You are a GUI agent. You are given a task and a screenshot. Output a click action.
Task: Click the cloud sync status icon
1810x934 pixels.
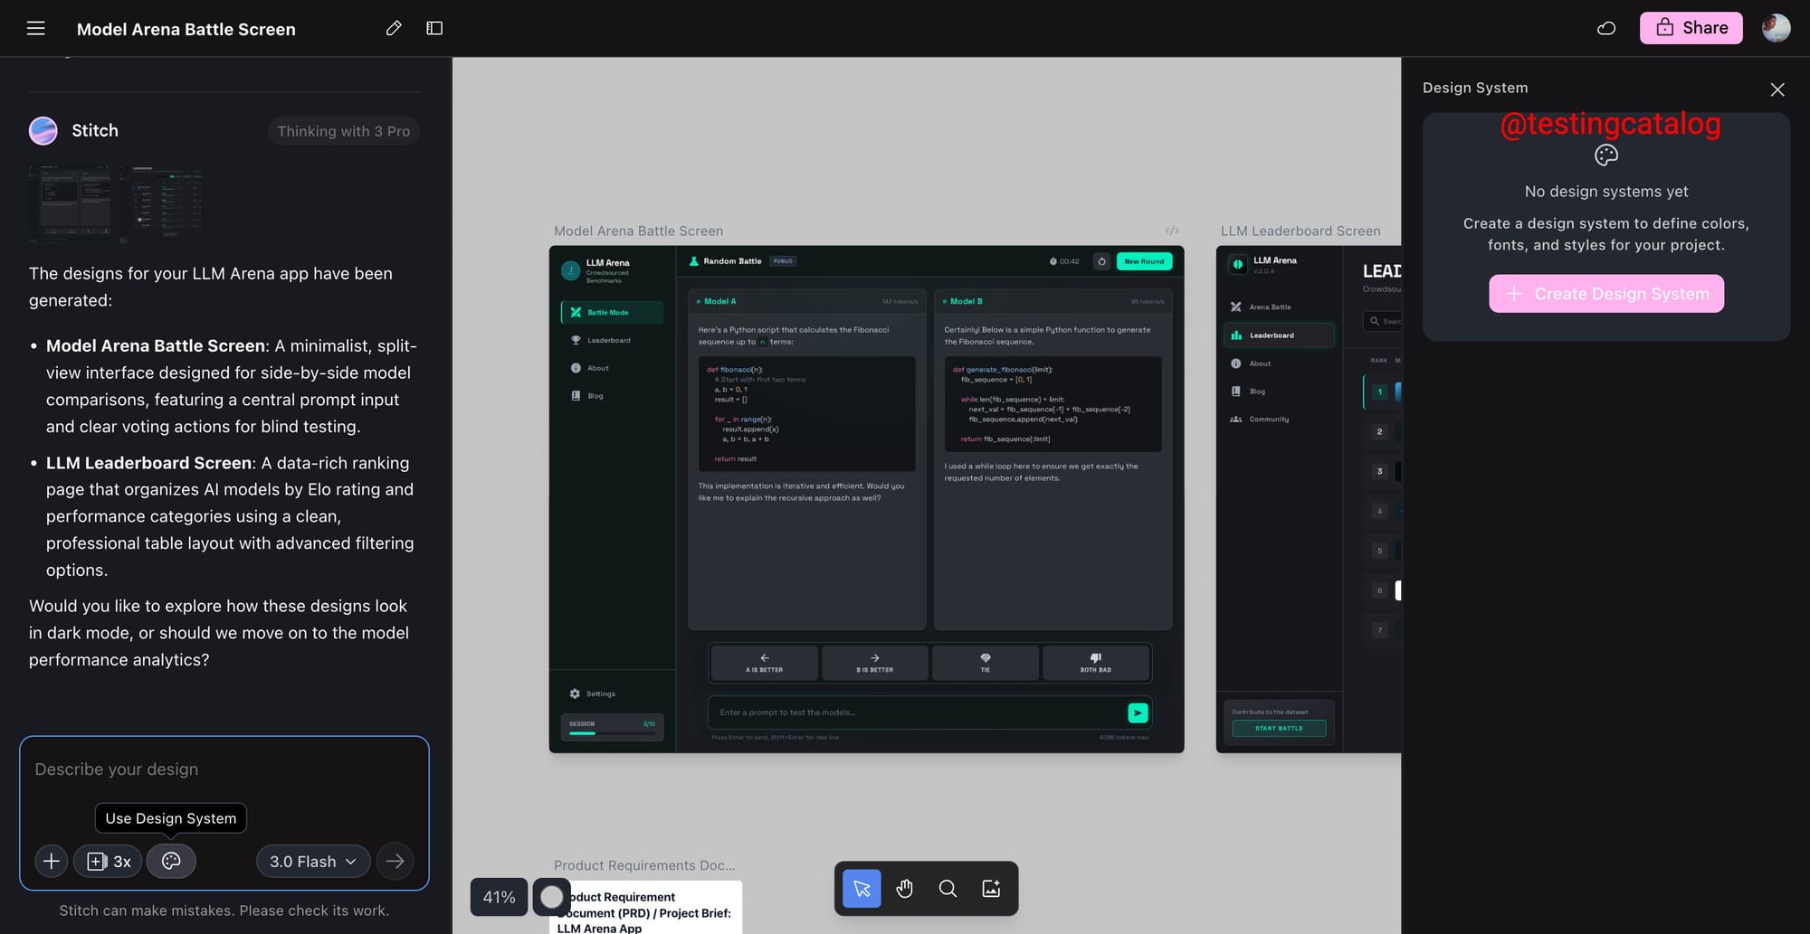pyautogui.click(x=1606, y=28)
